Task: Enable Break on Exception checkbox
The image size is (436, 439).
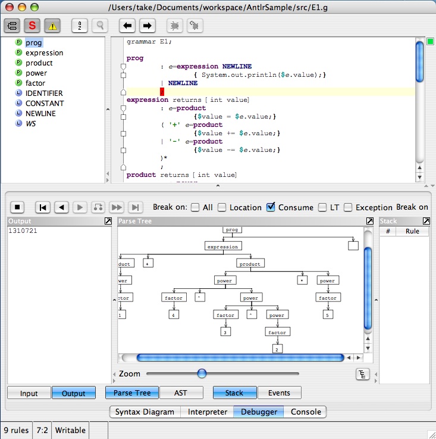Action: (x=349, y=207)
